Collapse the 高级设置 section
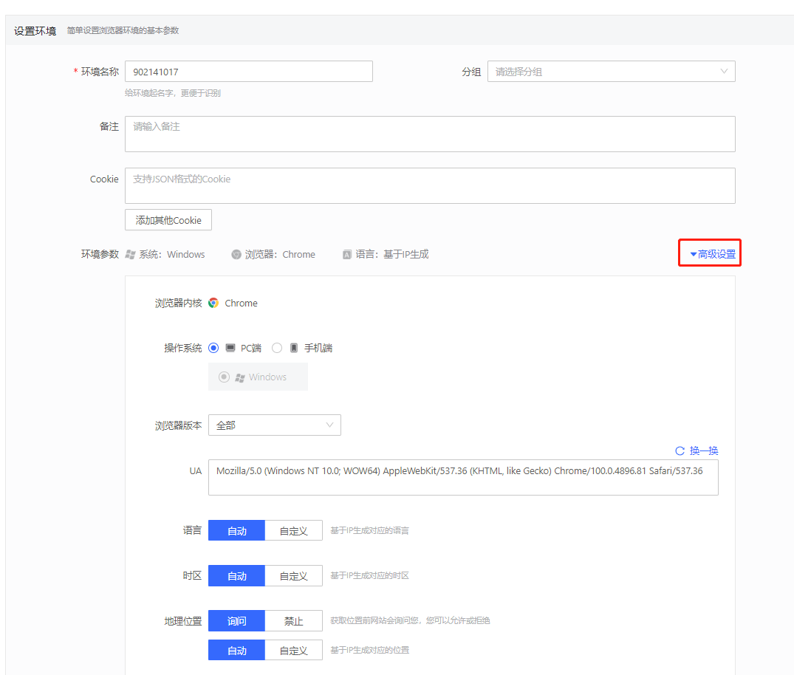 point(709,252)
